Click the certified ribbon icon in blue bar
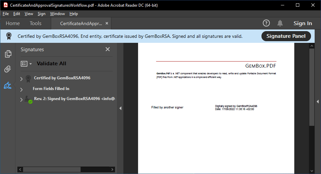Screen dimensions: 321x174 pyautogui.click(x=9, y=36)
